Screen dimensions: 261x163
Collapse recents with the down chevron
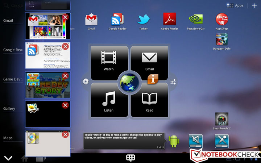8,158
